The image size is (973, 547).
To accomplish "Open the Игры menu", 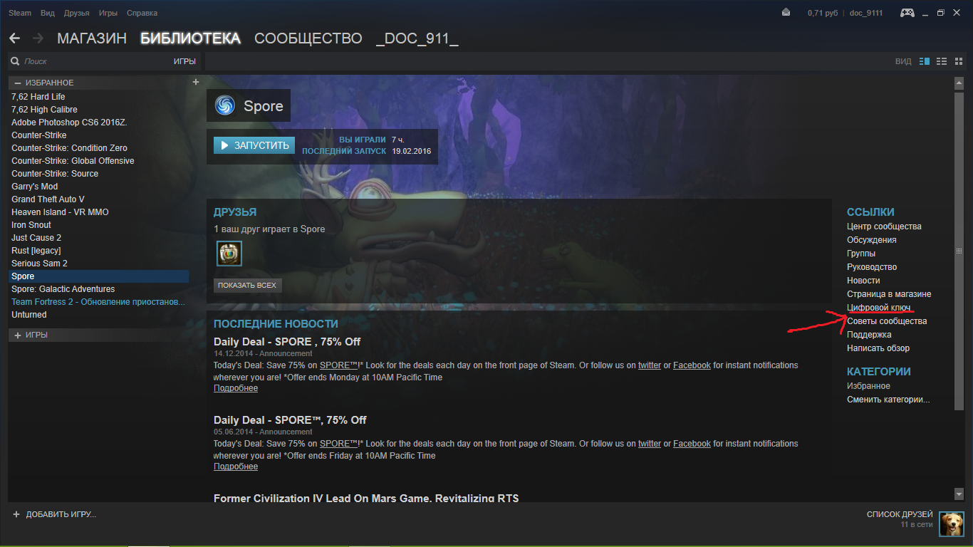I will 108,13.
